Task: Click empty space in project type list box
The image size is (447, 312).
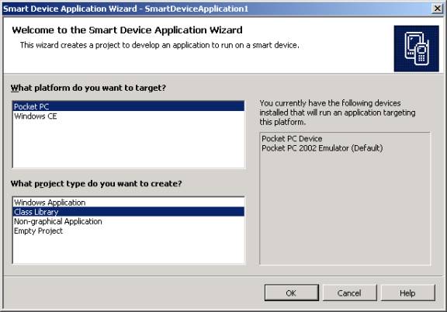Action: [129, 249]
